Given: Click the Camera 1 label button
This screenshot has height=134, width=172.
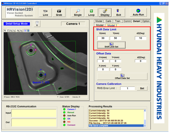Looking at the screenshot, I should click(73, 24).
